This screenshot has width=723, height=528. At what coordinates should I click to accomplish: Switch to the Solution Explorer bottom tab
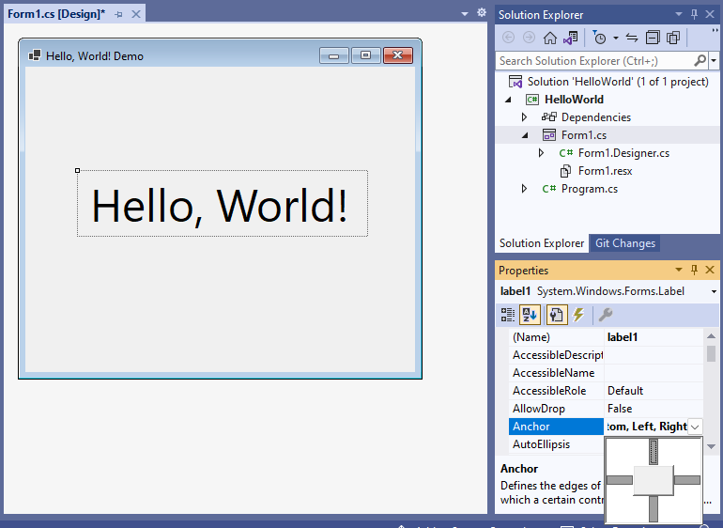pyautogui.click(x=542, y=243)
